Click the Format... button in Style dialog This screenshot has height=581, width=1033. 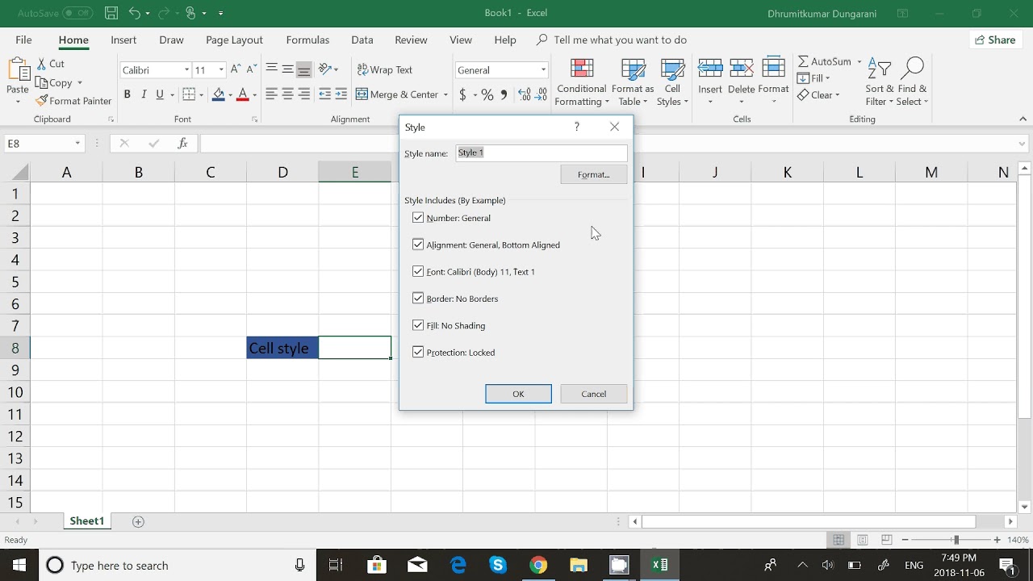(x=593, y=174)
